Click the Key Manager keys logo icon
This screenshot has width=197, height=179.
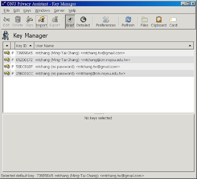point(6,36)
